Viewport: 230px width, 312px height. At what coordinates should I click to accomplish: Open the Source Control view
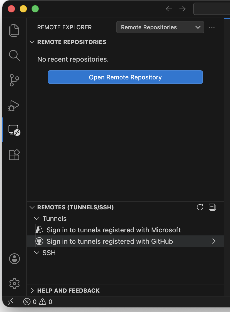point(14,80)
